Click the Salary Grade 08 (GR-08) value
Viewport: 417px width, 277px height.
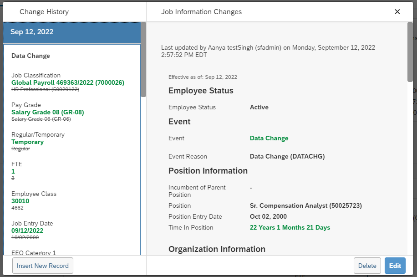click(x=48, y=112)
